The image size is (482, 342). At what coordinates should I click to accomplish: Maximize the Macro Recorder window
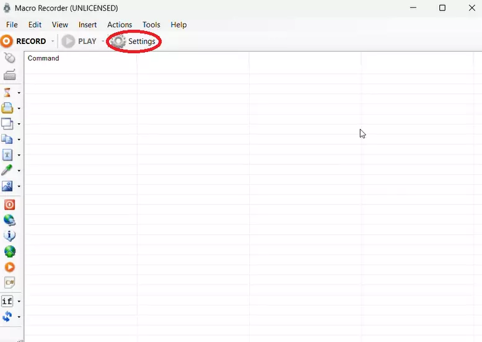(x=442, y=7)
